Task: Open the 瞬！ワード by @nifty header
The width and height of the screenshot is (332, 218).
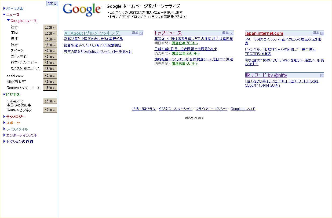Action: tap(266, 75)
